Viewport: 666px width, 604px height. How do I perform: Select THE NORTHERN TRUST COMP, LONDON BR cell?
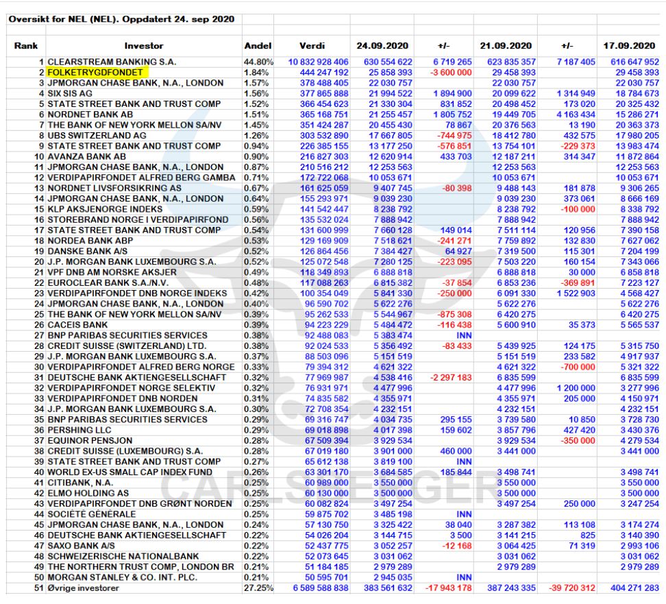[x=140, y=567]
